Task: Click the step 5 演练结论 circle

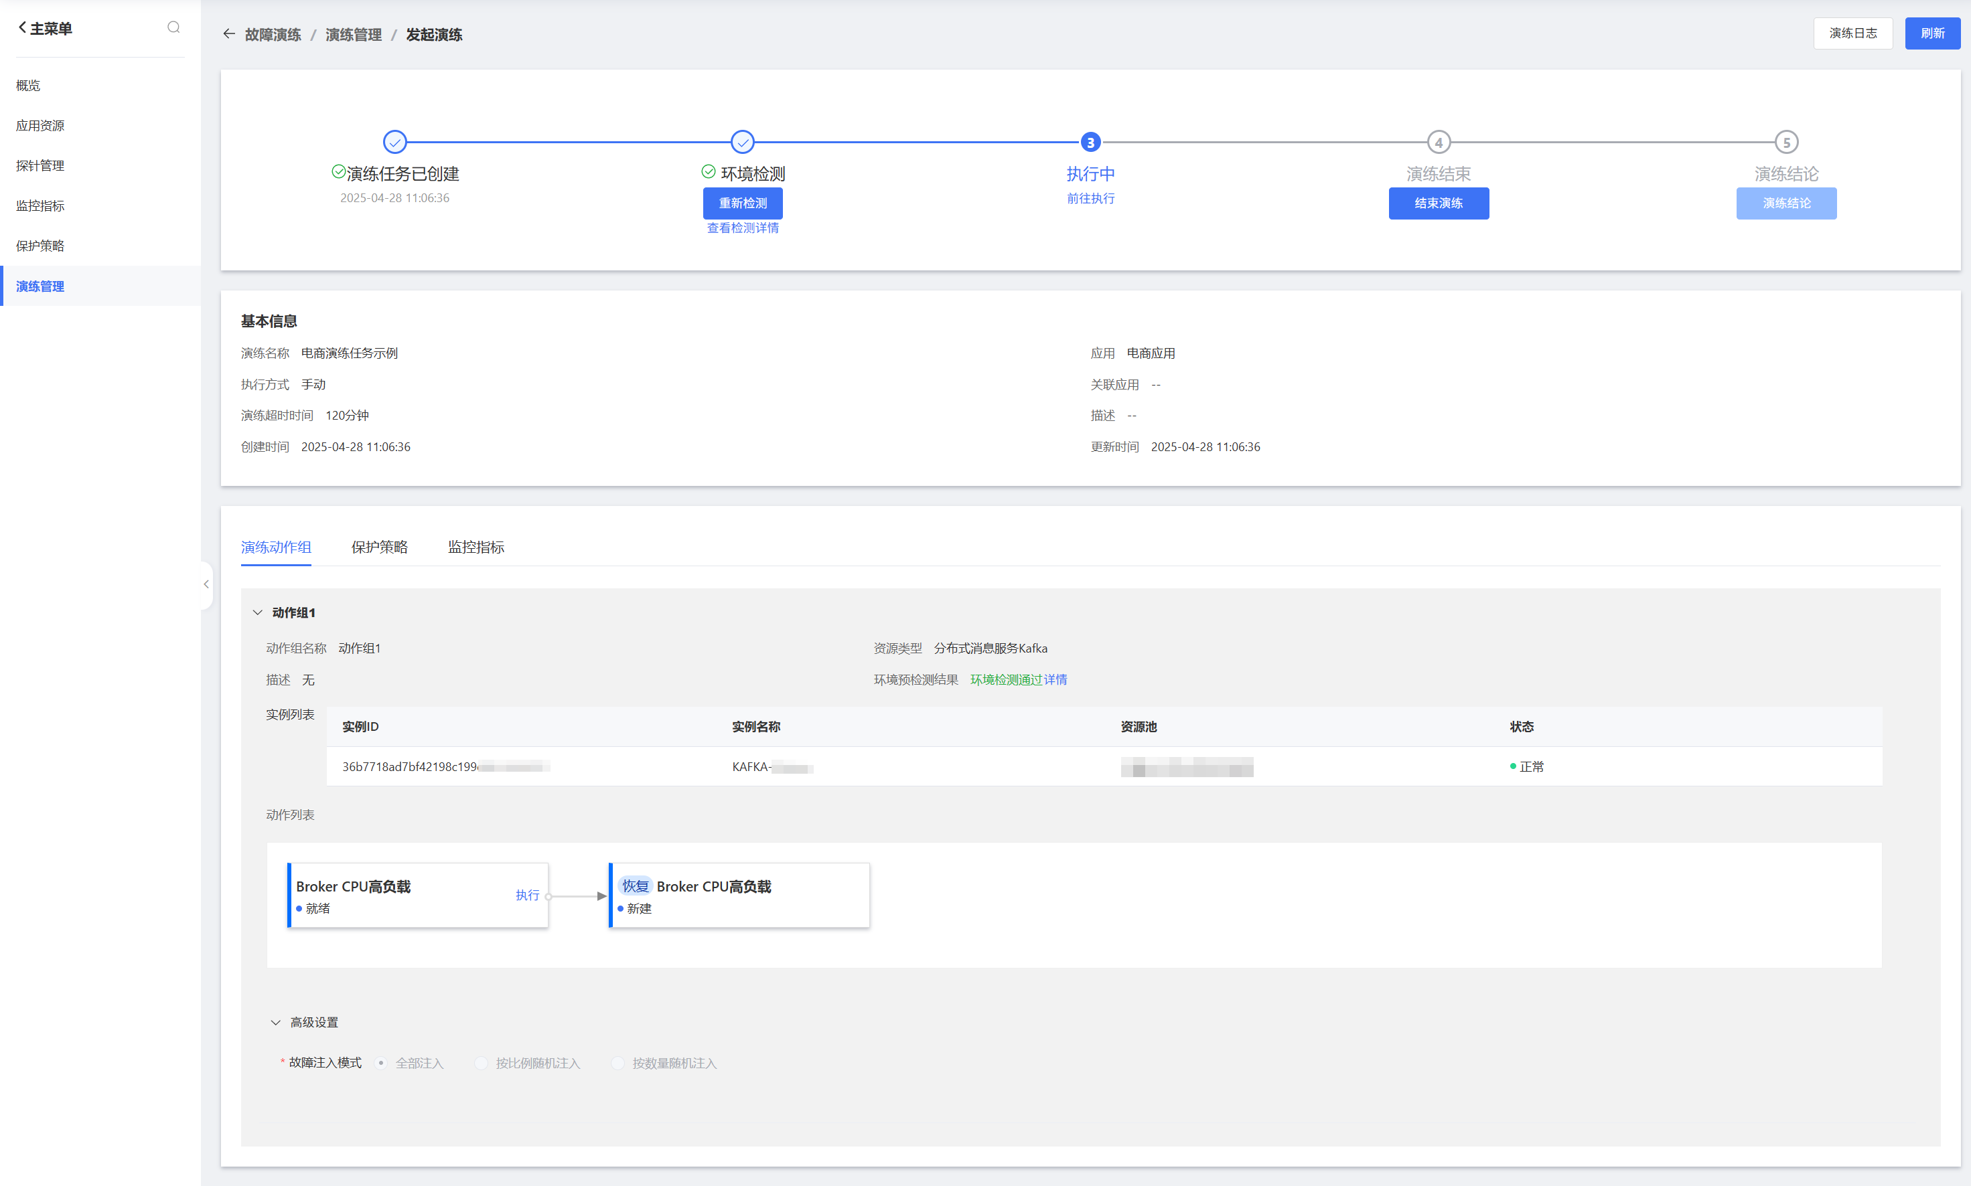Action: (1786, 143)
